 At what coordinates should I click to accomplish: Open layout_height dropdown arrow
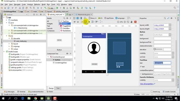click(170, 29)
